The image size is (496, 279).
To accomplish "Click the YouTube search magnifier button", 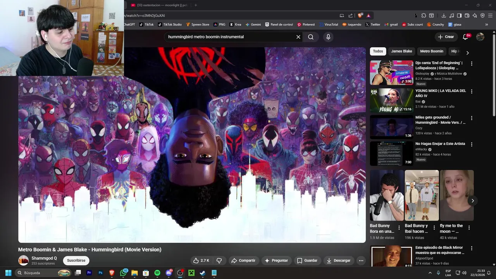I will (311, 37).
